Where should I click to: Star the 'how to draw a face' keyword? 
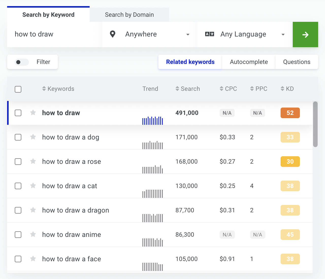click(33, 259)
